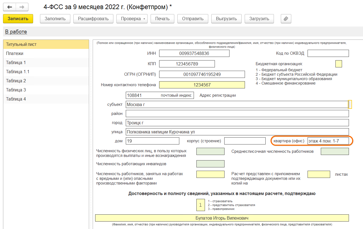This screenshot has height=229, width=363.
Task: Click the КПП field with 123456789
Action: (187, 64)
